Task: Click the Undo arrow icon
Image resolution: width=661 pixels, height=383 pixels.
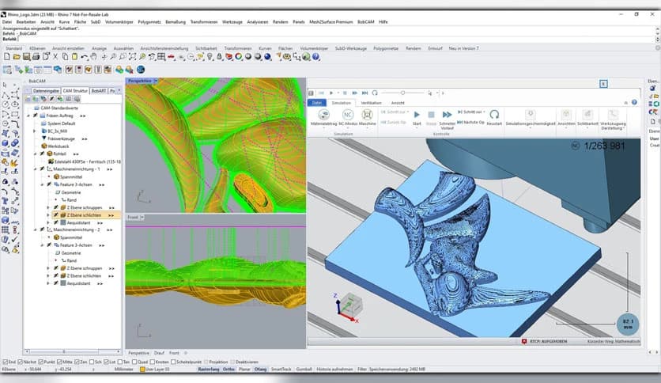Action: click(84, 56)
